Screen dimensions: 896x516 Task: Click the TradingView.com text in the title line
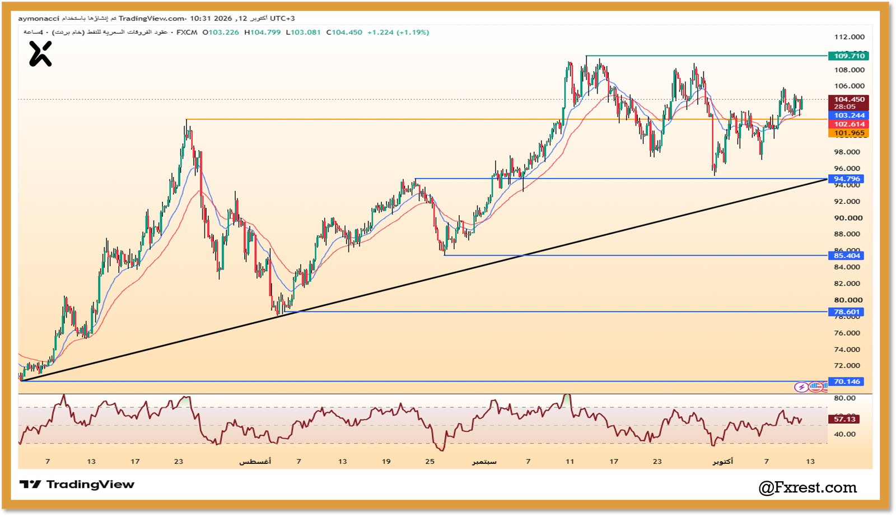click(152, 18)
